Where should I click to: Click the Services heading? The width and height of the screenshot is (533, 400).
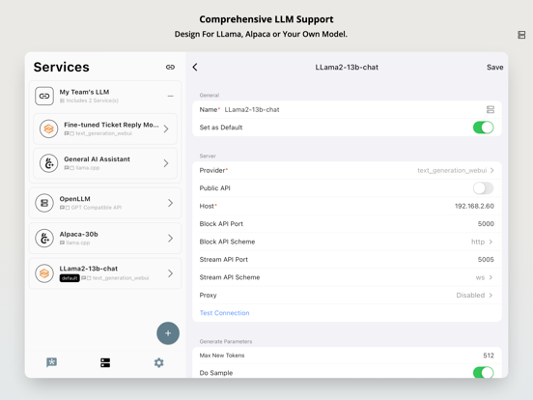click(x=62, y=67)
